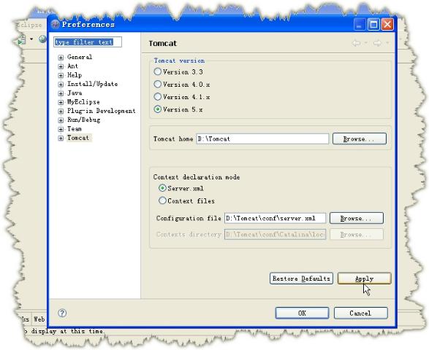Click the back navigation arrow in Tomcat header
This screenshot has height=350, width=429.
(x=356, y=43)
